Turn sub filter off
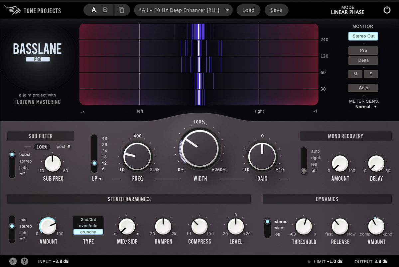The image size is (399, 267). pyautogui.click(x=22, y=174)
